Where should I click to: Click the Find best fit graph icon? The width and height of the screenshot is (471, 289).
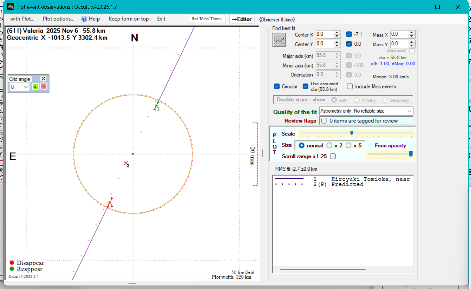pyautogui.click(x=279, y=40)
